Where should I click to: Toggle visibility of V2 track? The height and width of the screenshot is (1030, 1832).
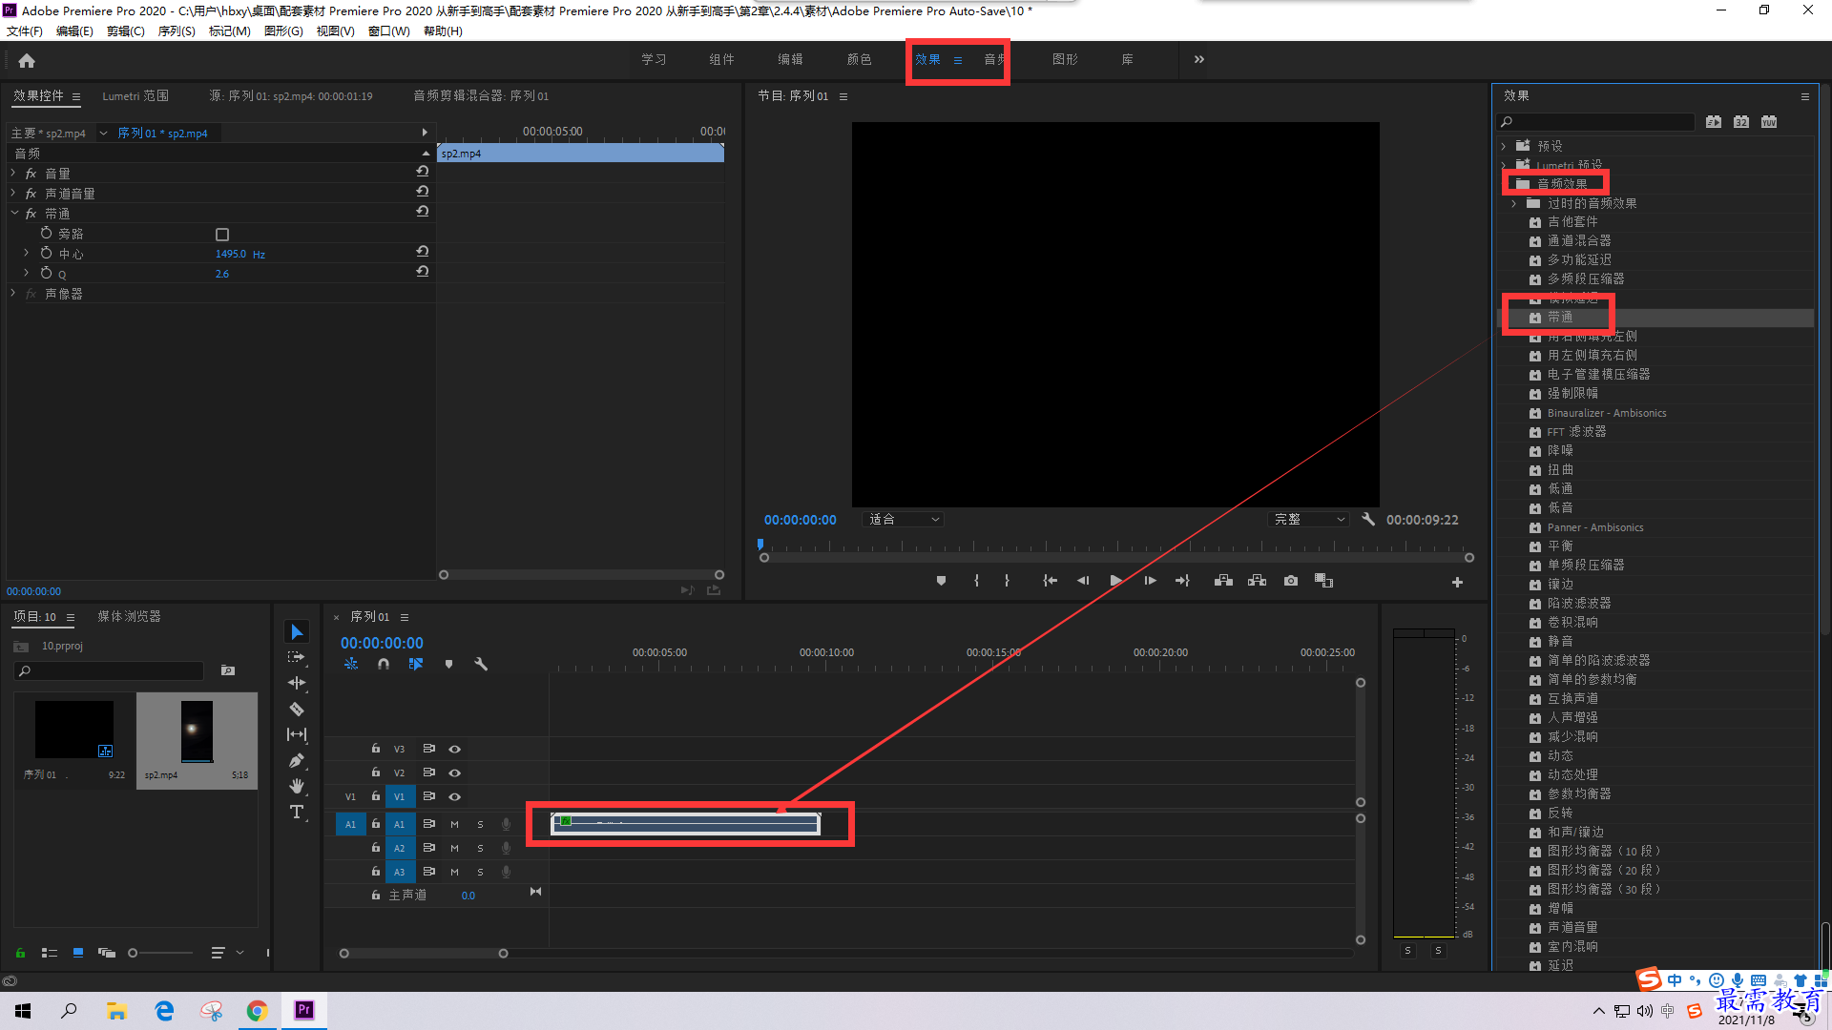[x=455, y=772]
